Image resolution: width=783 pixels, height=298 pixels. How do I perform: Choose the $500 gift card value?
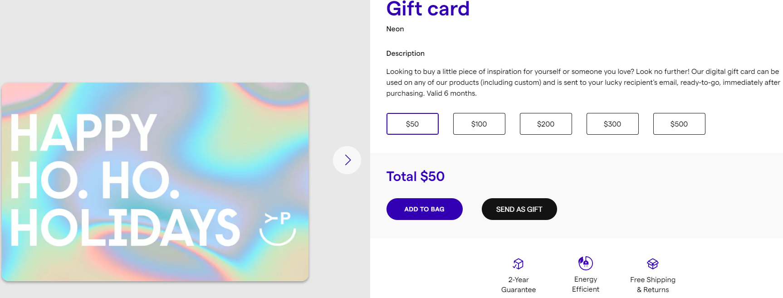tap(679, 124)
